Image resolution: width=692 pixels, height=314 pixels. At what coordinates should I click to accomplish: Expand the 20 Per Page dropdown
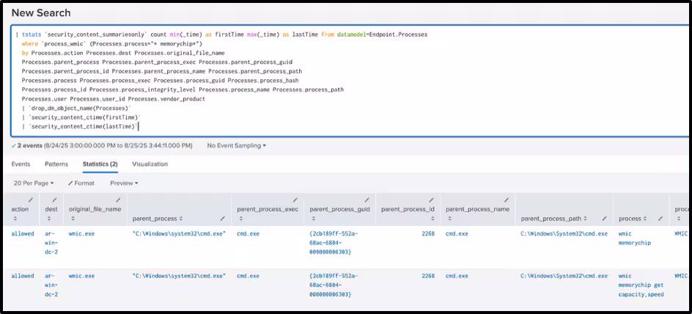tap(34, 183)
